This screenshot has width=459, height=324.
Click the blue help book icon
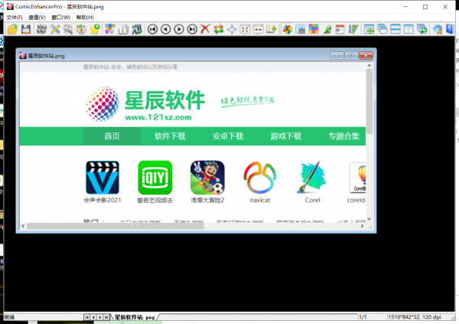pyautogui.click(x=450, y=29)
